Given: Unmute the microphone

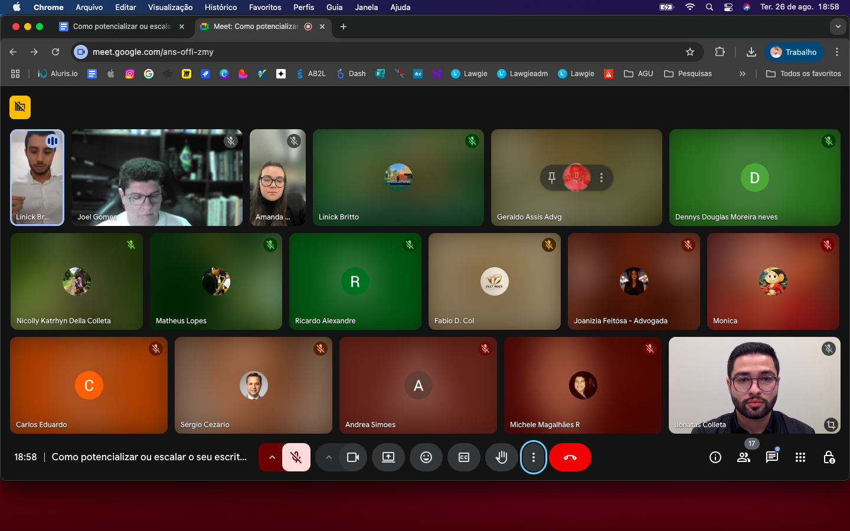Looking at the screenshot, I should point(296,457).
